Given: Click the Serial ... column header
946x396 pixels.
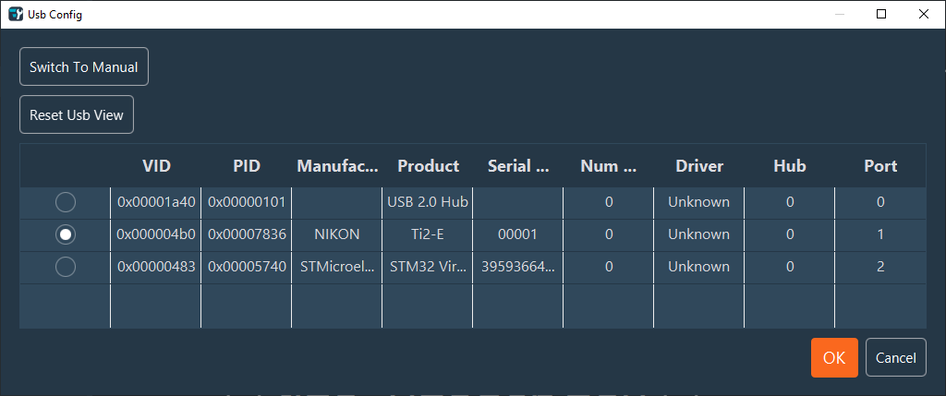Looking at the screenshot, I should click(518, 166).
